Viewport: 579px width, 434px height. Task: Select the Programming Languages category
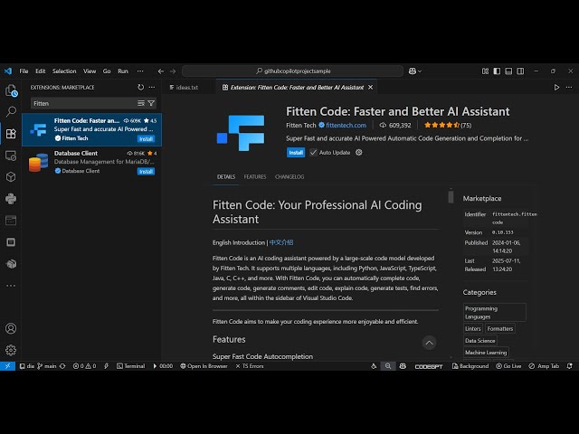tap(495, 312)
